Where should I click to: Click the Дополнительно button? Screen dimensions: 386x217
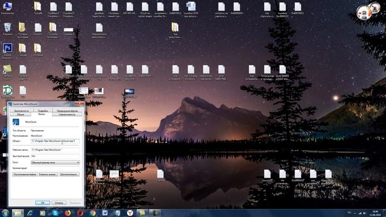point(69,174)
